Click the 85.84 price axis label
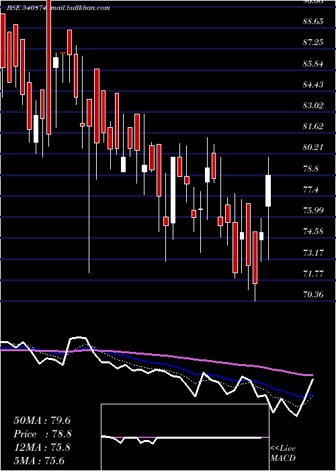 (x=313, y=64)
